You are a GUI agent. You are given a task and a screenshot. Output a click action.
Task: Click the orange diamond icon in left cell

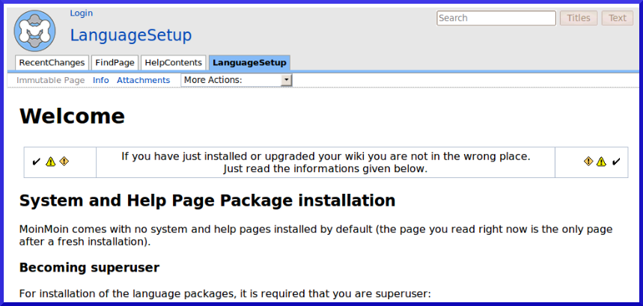(64, 162)
